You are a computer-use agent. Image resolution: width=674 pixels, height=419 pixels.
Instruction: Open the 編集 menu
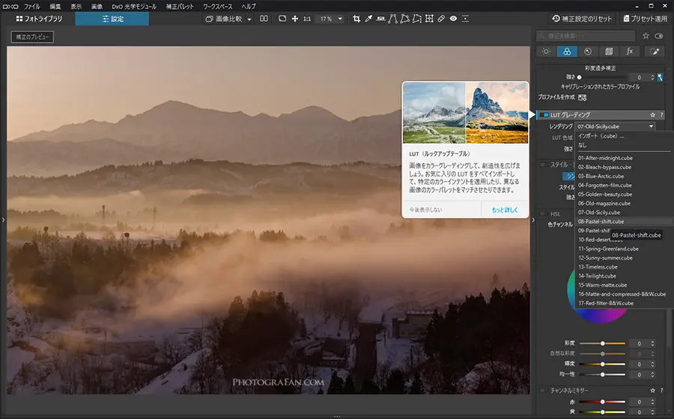coord(55,7)
